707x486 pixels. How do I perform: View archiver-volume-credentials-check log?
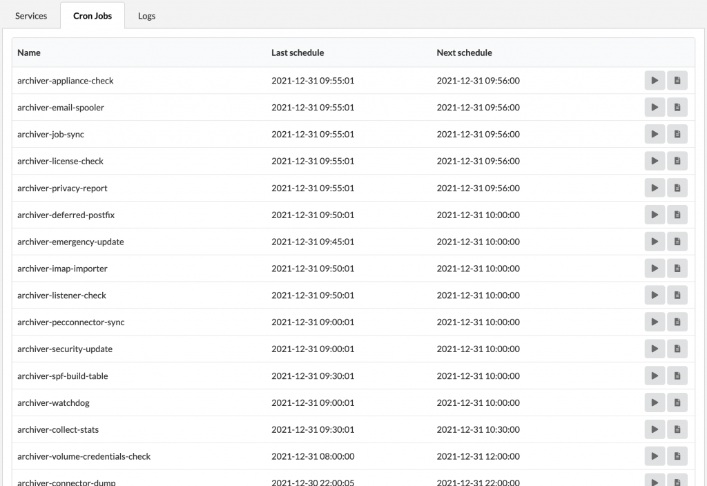click(677, 457)
